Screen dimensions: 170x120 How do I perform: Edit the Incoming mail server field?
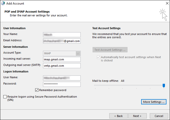(x=62, y=59)
